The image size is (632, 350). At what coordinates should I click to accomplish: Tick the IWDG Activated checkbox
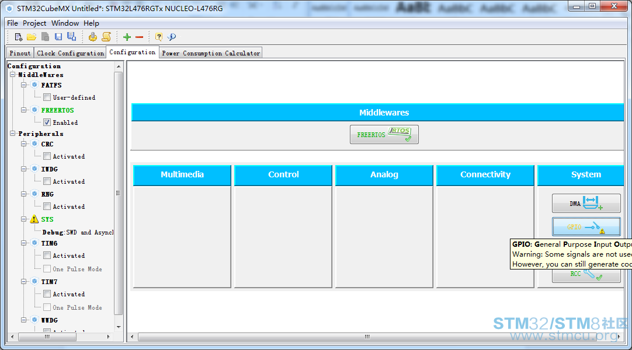pos(47,181)
